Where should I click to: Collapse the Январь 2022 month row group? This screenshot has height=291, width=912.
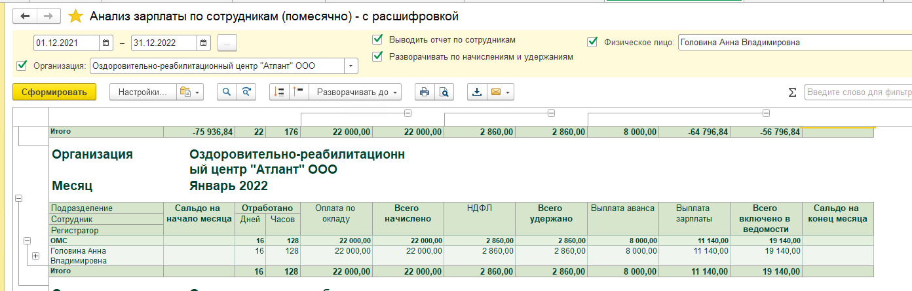point(18,197)
